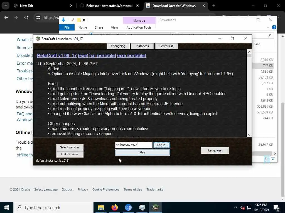Viewport: 285px width, 213px height.
Task: Click the Support footer link
Action: 68,189
